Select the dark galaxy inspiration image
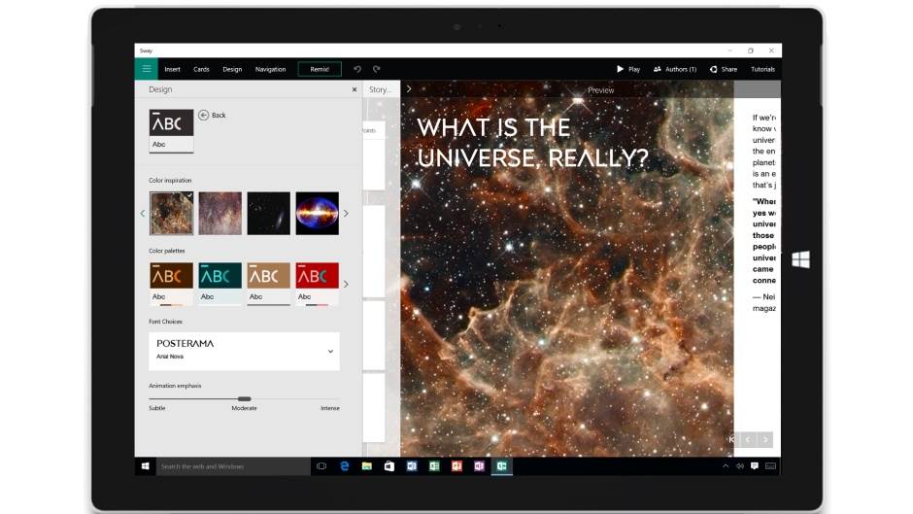 click(x=268, y=214)
